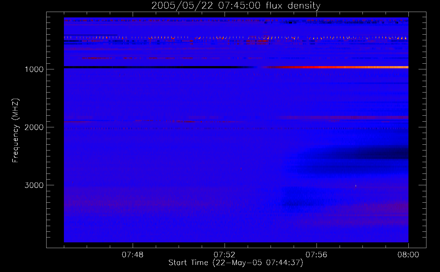440x272 pixels.
Task: Click the plot title '2005/05/22 07:45:00 flux density'
Action: (x=236, y=5)
